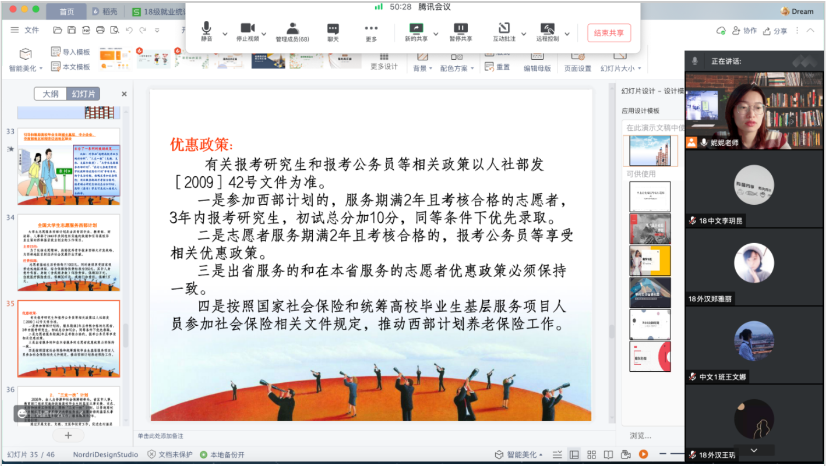Open the meeting's More (更多) options
Viewport: 826px width, 466px height.
[371, 32]
